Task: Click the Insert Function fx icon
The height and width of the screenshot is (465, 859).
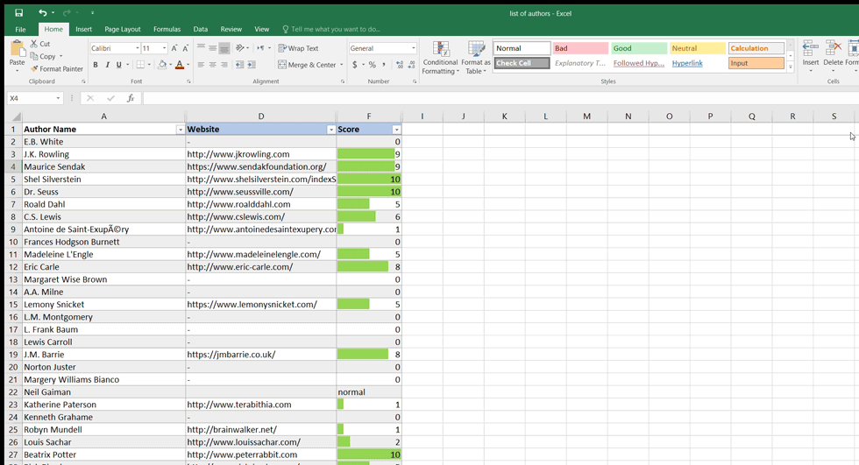Action: coord(131,98)
